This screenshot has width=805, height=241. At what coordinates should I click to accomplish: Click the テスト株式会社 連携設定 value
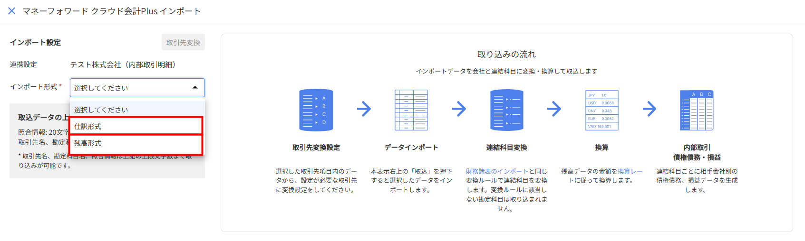123,65
